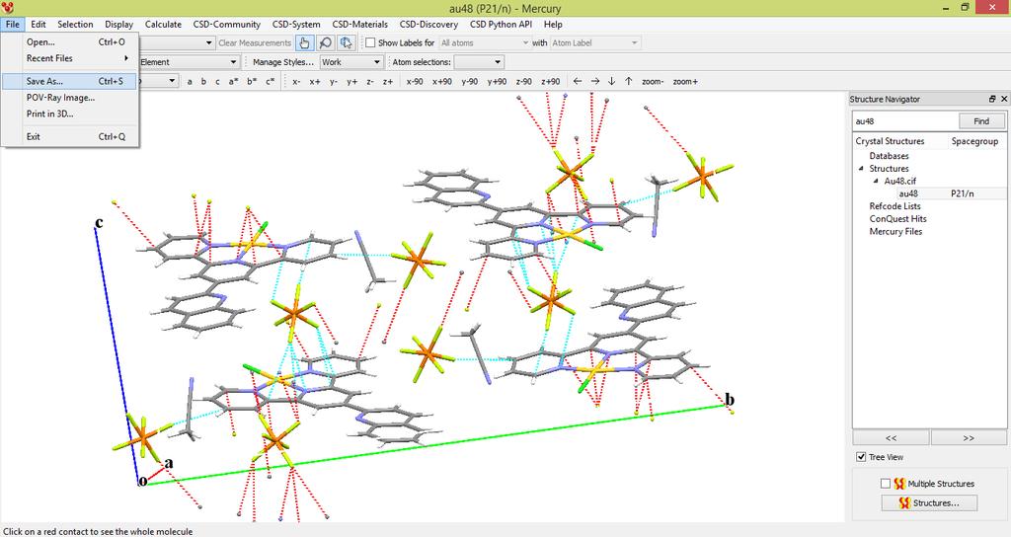Rotate view by y-90
The width and height of the screenshot is (1011, 537).
pos(469,82)
